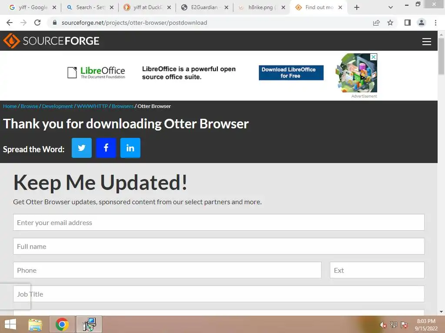Close the yiff at DuckDuckGo tab
The height and width of the screenshot is (333, 445).
169,7
